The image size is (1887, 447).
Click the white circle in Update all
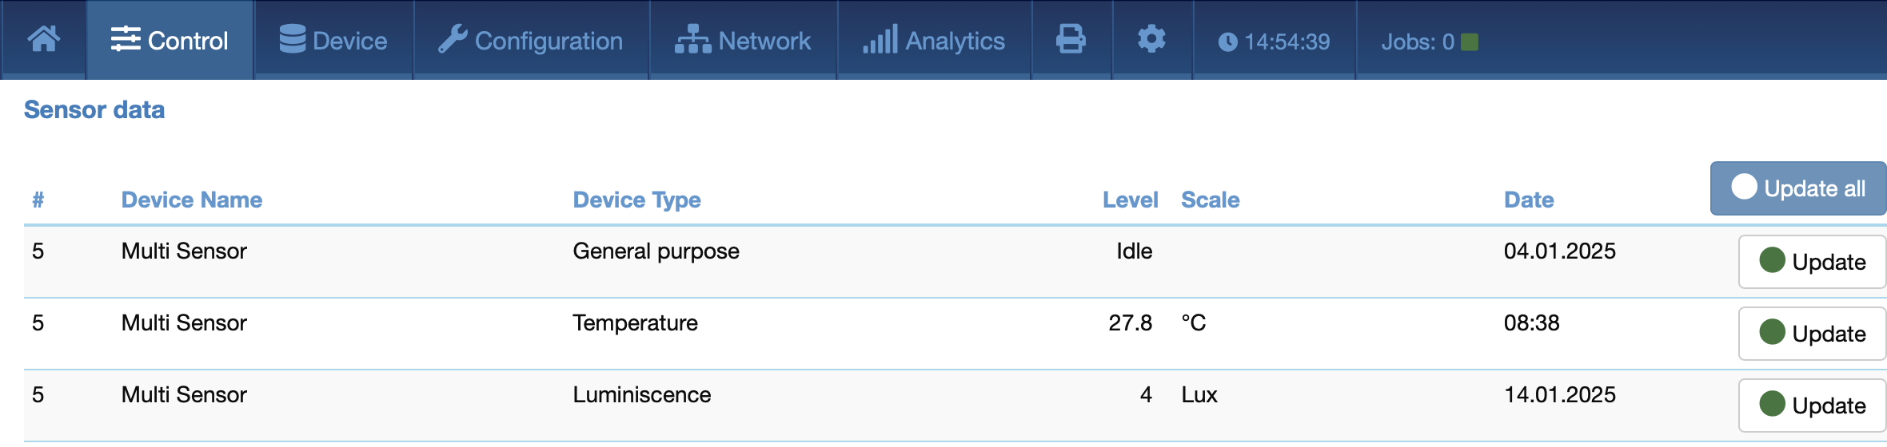1745,187
